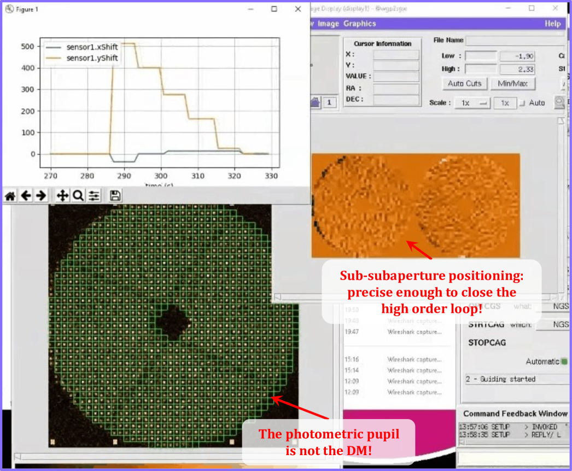The width and height of the screenshot is (572, 471).
Task: Go back to the previous plot view
Action: pos(25,195)
